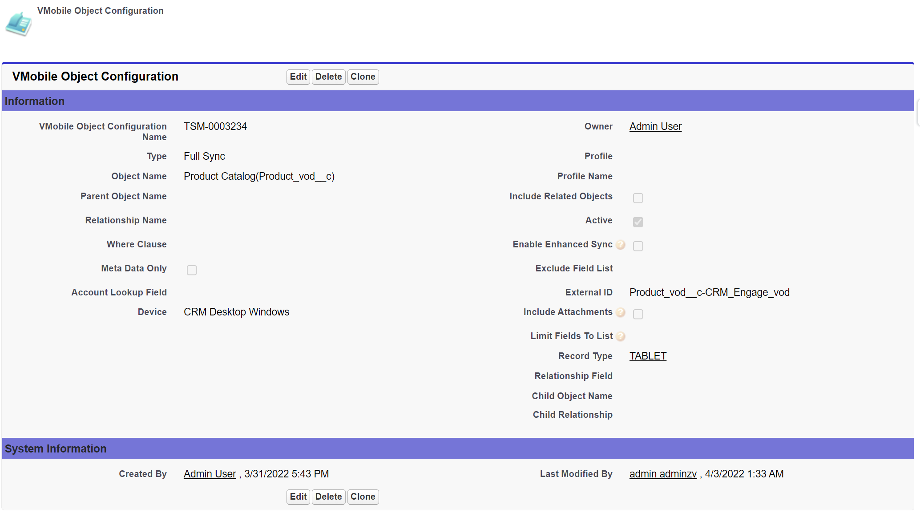The width and height of the screenshot is (920, 517).
Task: Open the Owner Admin User link
Action: pyautogui.click(x=655, y=126)
